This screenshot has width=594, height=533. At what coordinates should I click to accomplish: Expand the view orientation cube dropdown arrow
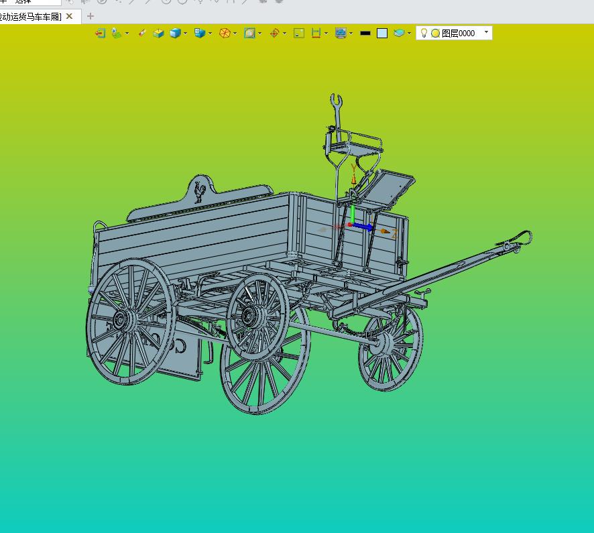click(x=211, y=34)
